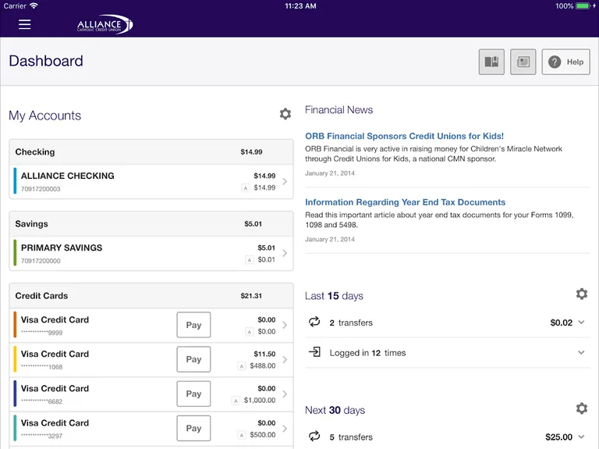Image resolution: width=599 pixels, height=449 pixels.
Task: Pay the Visa Credit Card ending 3297
Action: [x=193, y=429]
